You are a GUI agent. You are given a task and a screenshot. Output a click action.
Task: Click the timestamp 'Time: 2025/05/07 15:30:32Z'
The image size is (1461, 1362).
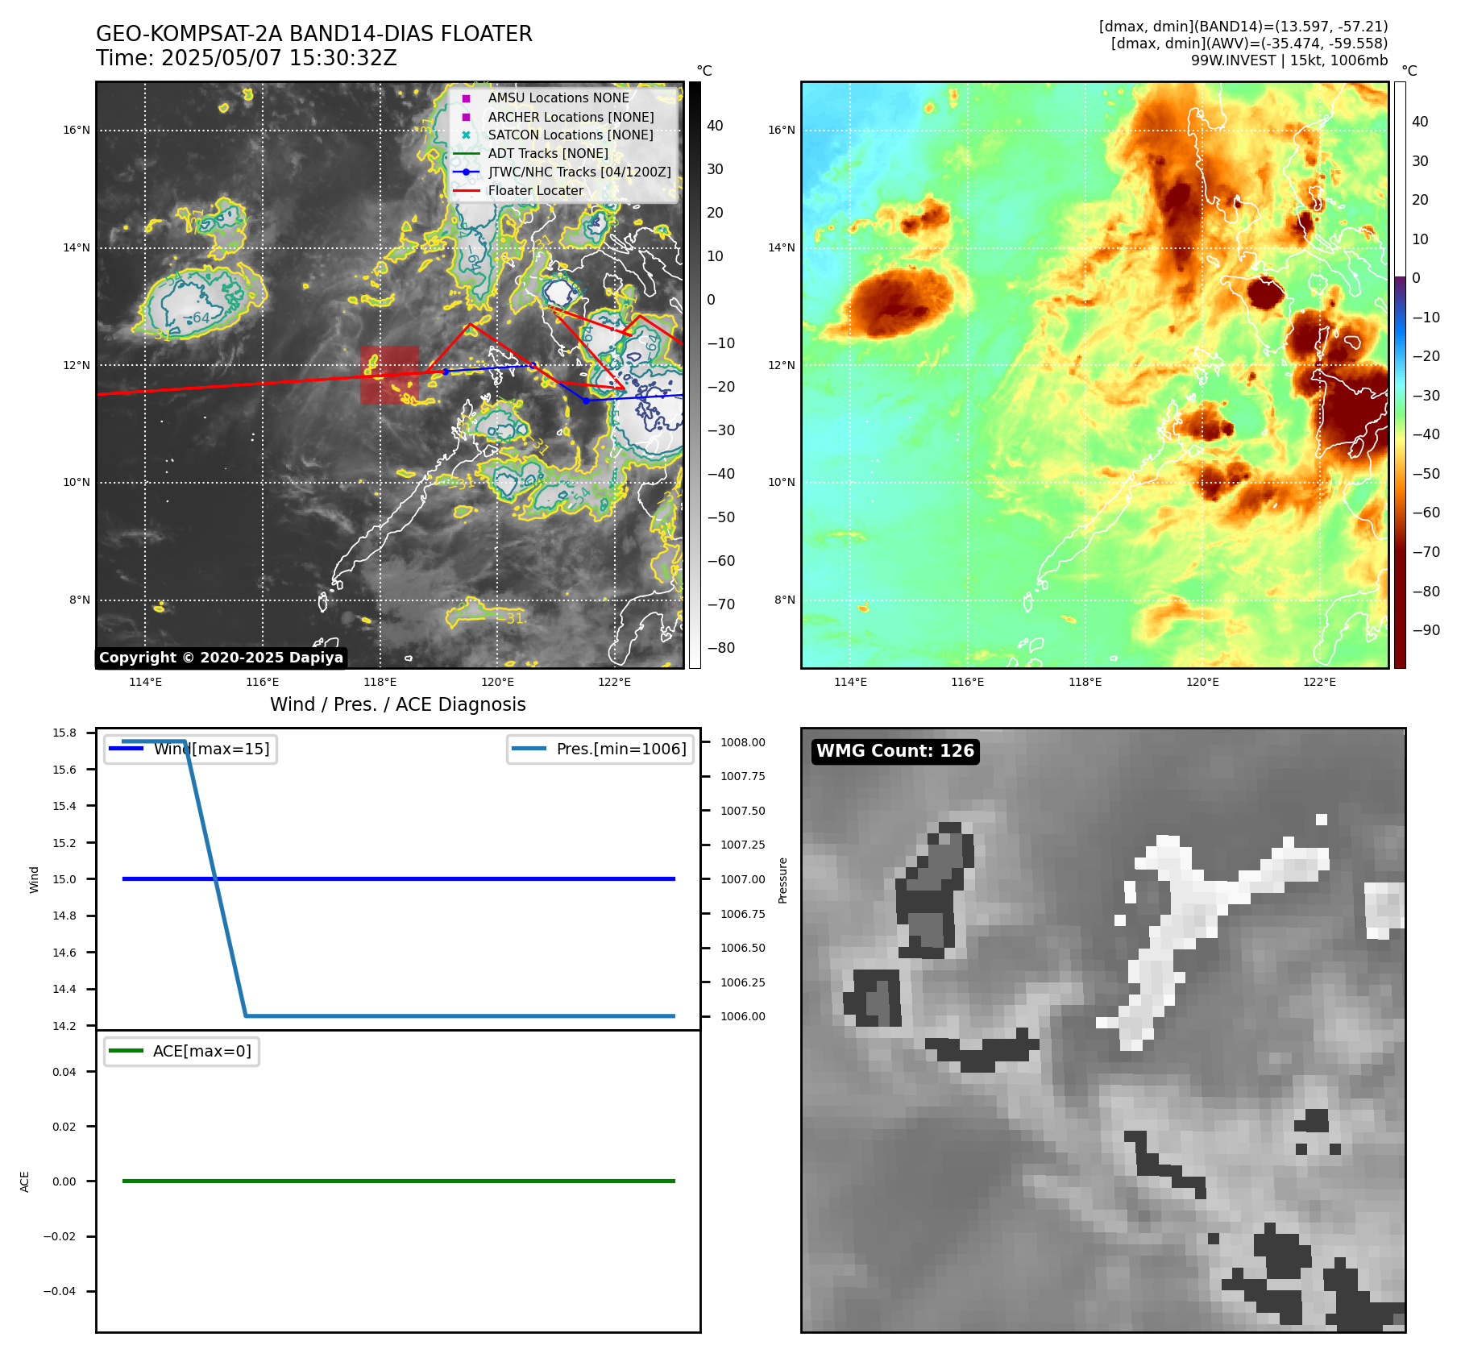pyautogui.click(x=247, y=58)
